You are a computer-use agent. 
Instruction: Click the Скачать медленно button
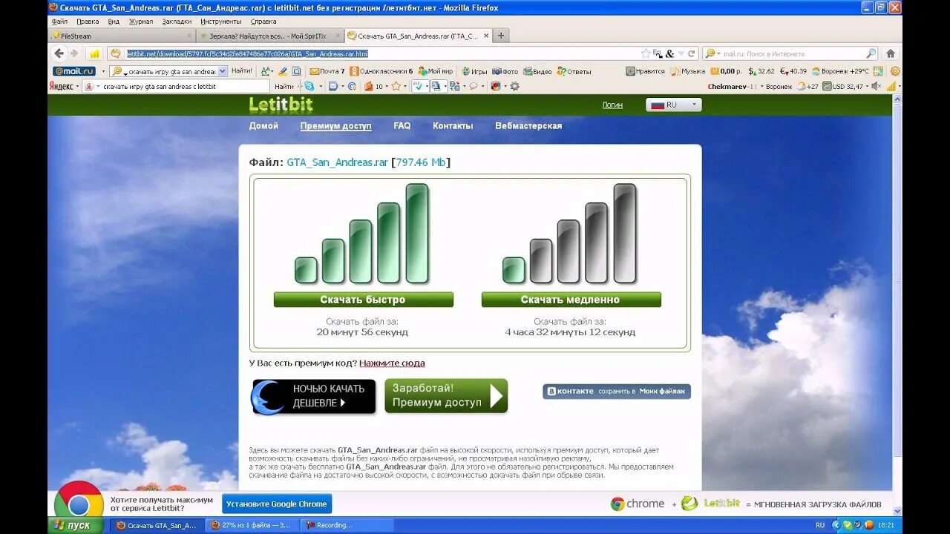(571, 300)
